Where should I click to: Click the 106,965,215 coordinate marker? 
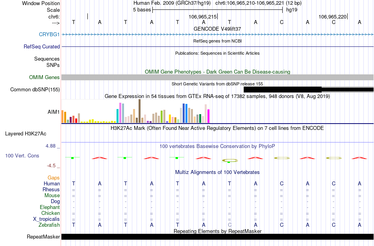pyautogui.click(x=202, y=17)
